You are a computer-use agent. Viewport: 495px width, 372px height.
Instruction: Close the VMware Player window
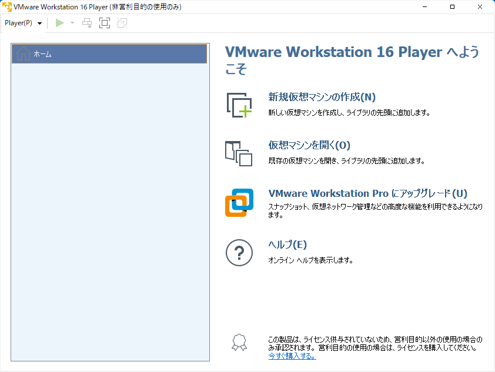click(479, 7)
